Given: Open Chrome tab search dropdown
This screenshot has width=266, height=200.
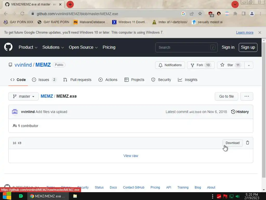Looking at the screenshot, I should tap(235, 4).
